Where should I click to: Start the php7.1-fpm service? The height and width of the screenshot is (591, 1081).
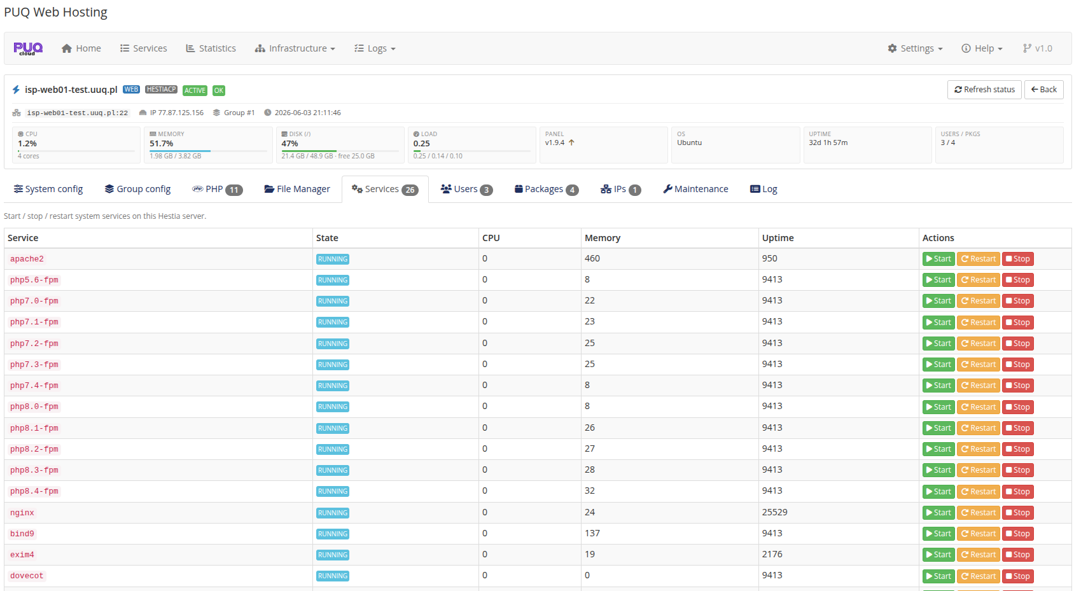938,323
